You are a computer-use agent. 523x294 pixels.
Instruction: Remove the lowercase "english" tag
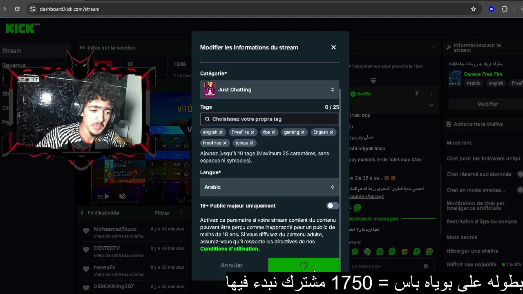(x=221, y=132)
